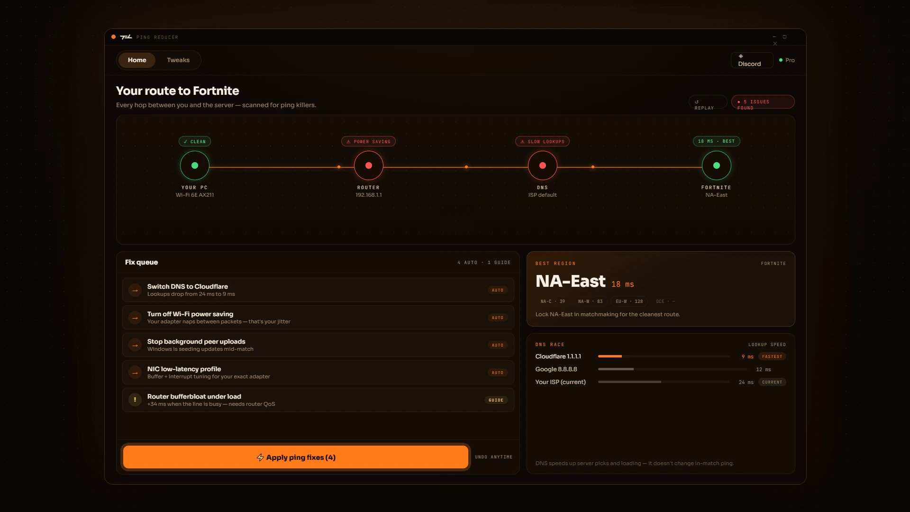Click the Pro status indicator

tap(787, 60)
